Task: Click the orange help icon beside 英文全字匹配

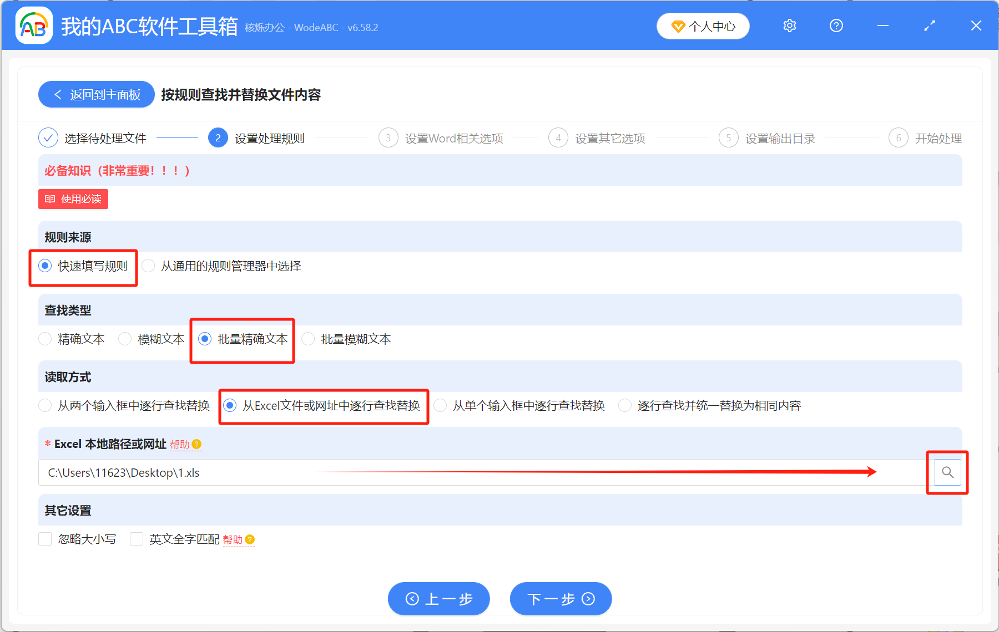Action: [250, 539]
